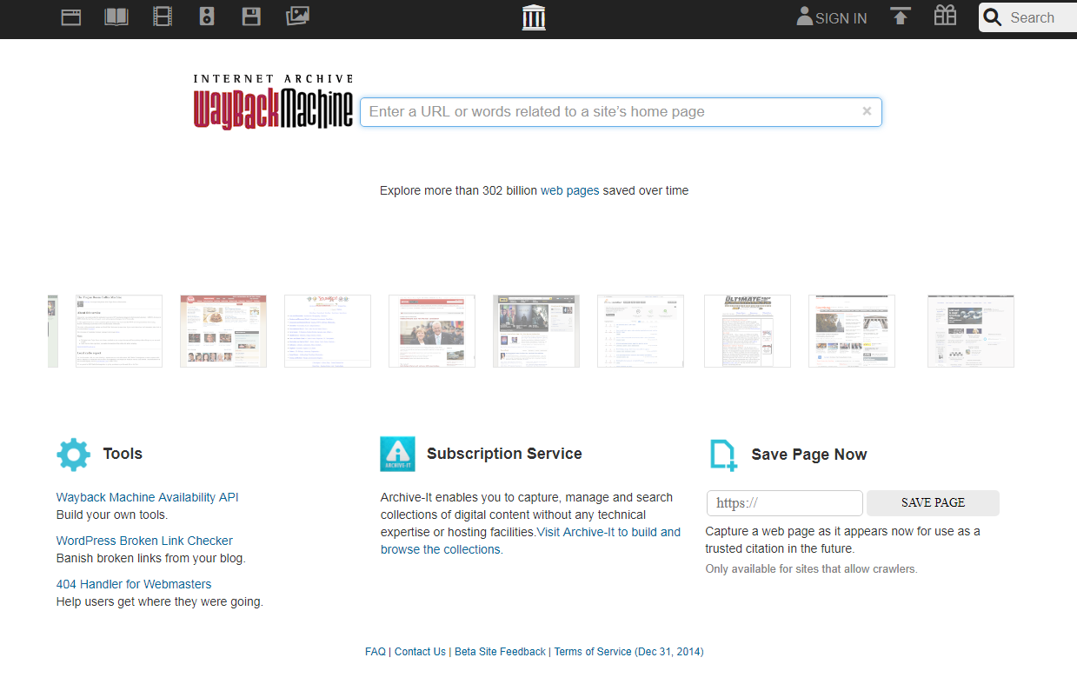
Task: Open the Texts book icon
Action: pyautogui.click(x=116, y=17)
